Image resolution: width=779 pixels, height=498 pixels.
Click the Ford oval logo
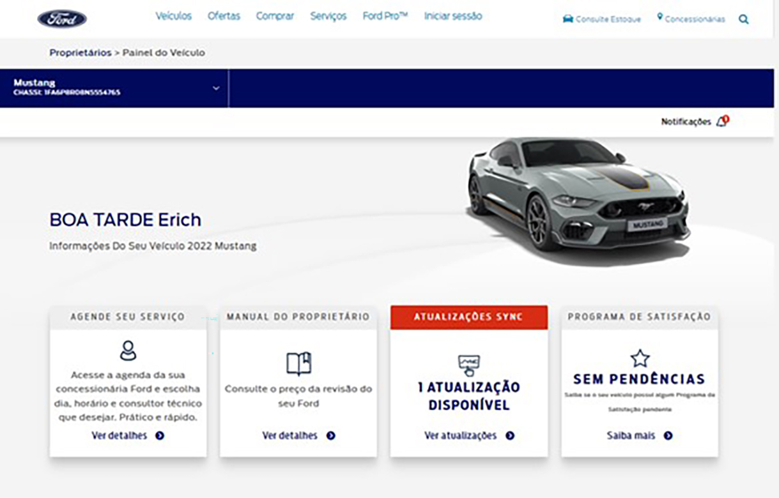click(62, 19)
